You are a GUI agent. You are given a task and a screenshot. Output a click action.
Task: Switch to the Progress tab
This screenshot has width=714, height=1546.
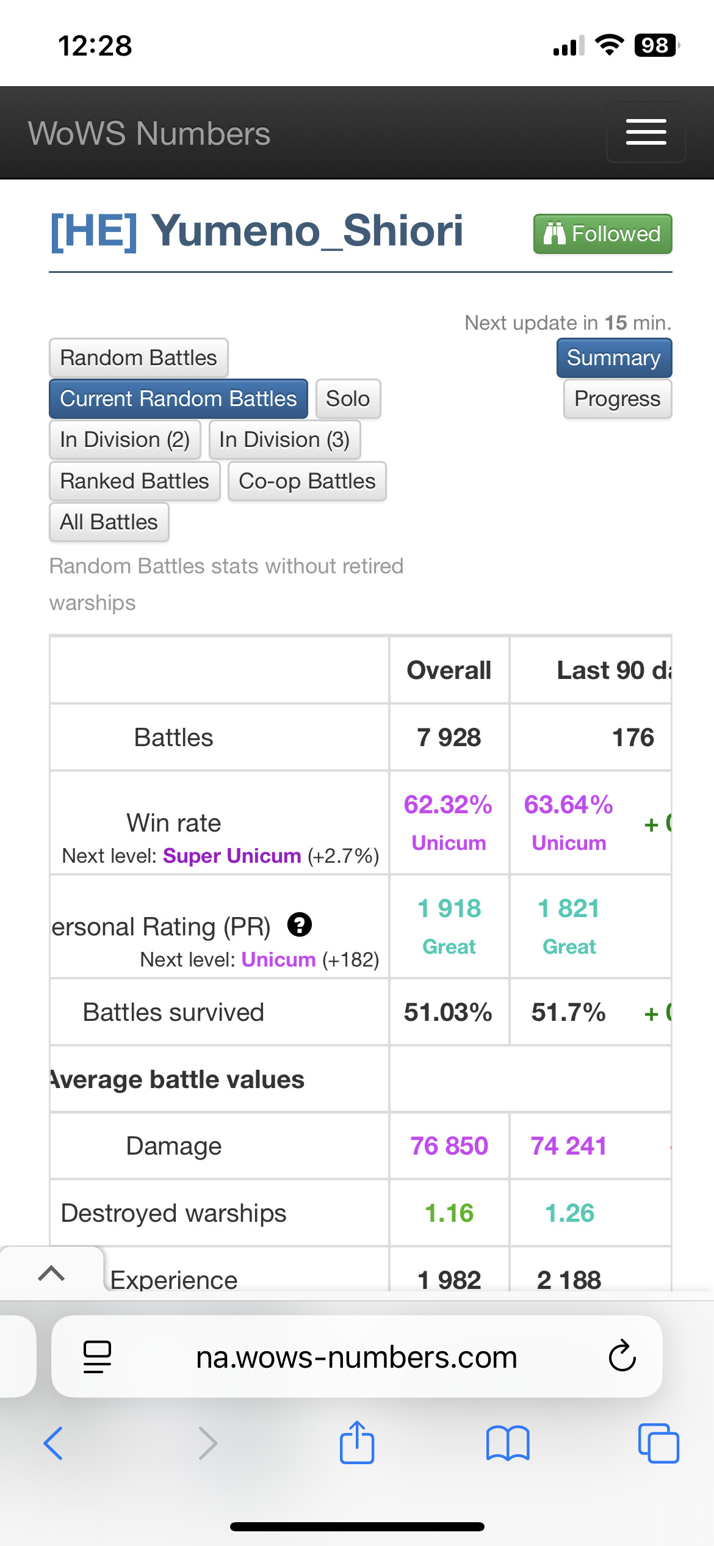coord(617,399)
